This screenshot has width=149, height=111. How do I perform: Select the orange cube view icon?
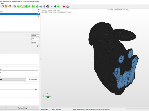click(x=6, y=6)
